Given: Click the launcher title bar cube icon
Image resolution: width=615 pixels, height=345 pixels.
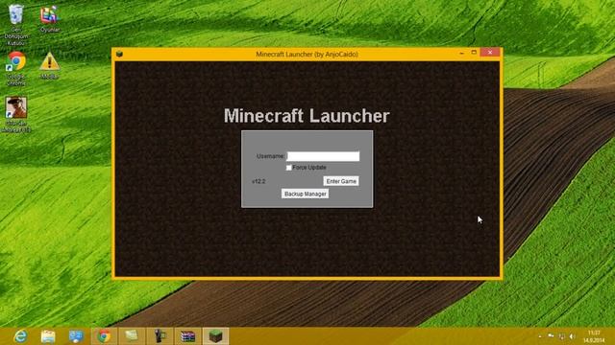Looking at the screenshot, I should (119, 54).
